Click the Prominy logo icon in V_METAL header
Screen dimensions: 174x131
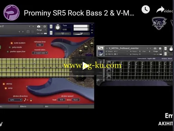(x=100, y=53)
